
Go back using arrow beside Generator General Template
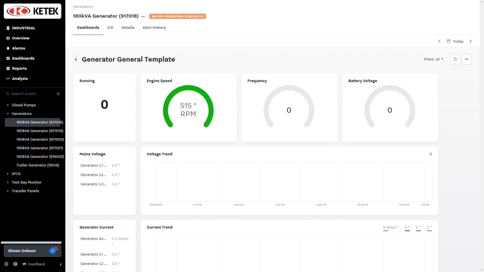click(x=76, y=59)
